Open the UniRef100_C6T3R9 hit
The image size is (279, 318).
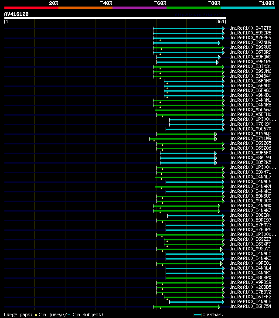tap(250, 52)
